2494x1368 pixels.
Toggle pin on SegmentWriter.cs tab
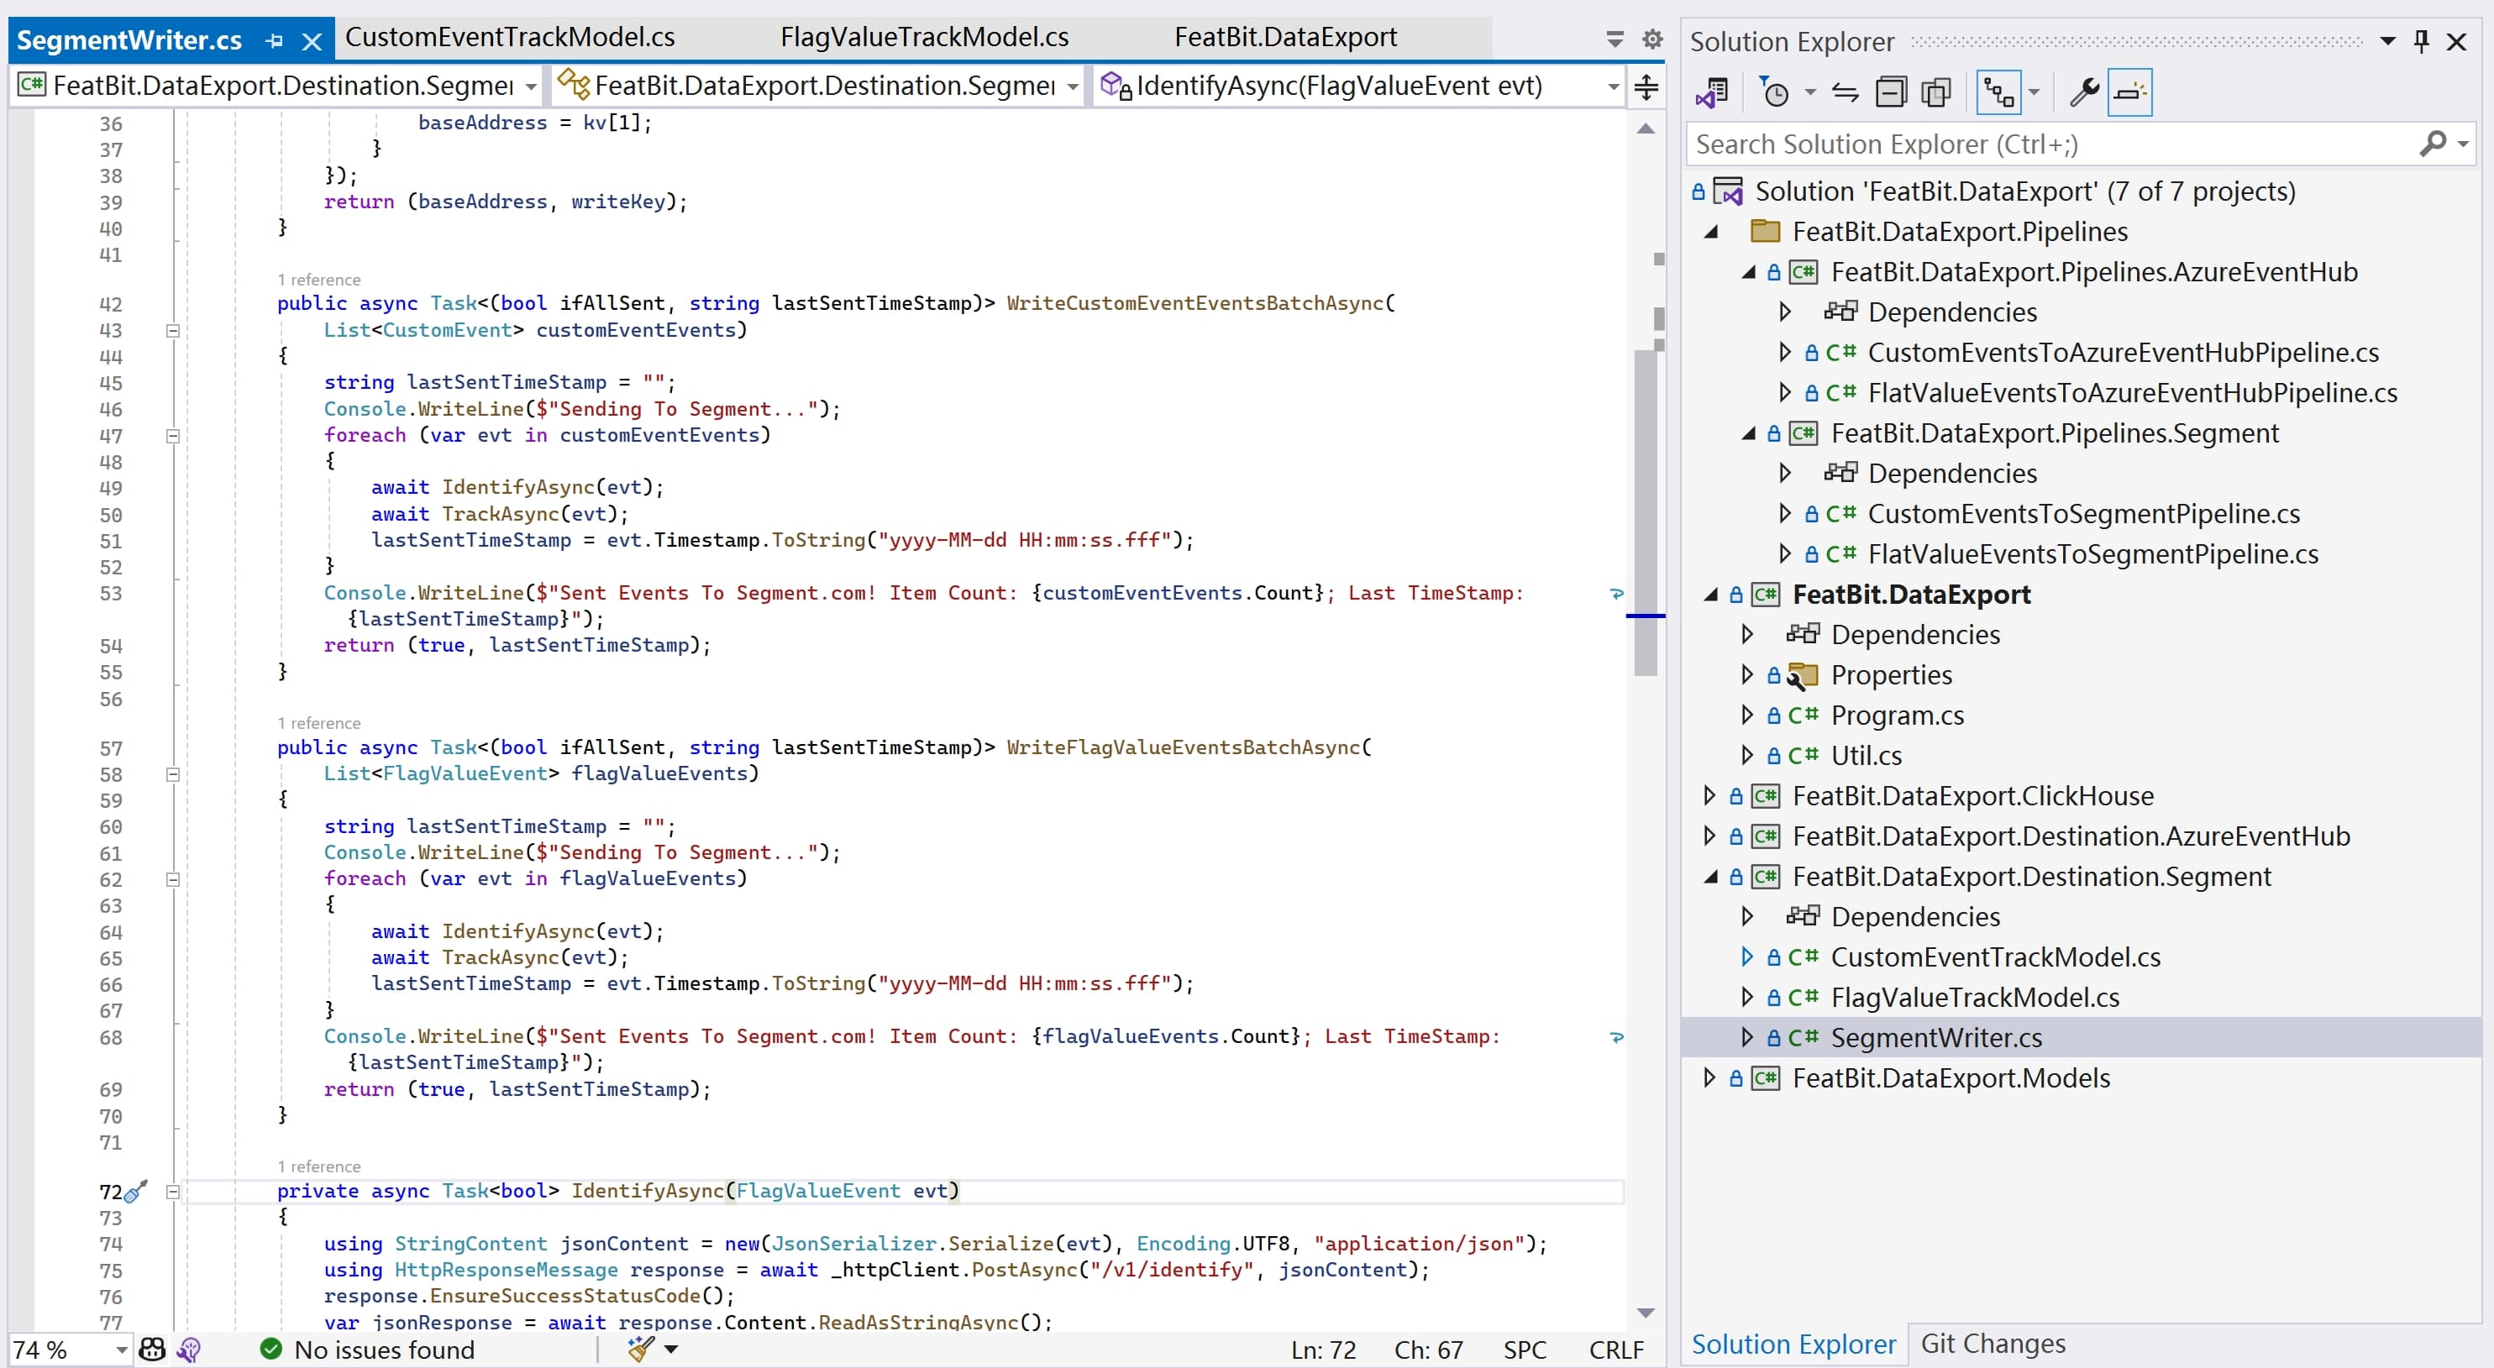pyautogui.click(x=275, y=40)
